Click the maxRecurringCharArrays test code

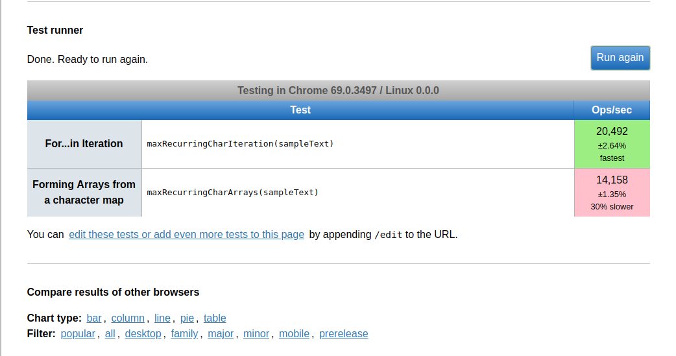[x=232, y=193]
